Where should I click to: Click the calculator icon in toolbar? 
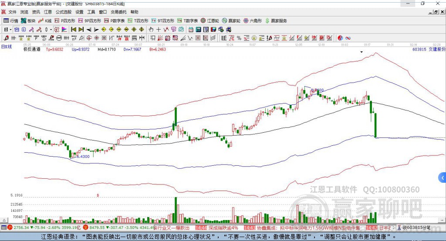coord(198,30)
